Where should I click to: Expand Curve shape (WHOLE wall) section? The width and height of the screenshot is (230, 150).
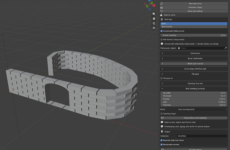point(194,69)
